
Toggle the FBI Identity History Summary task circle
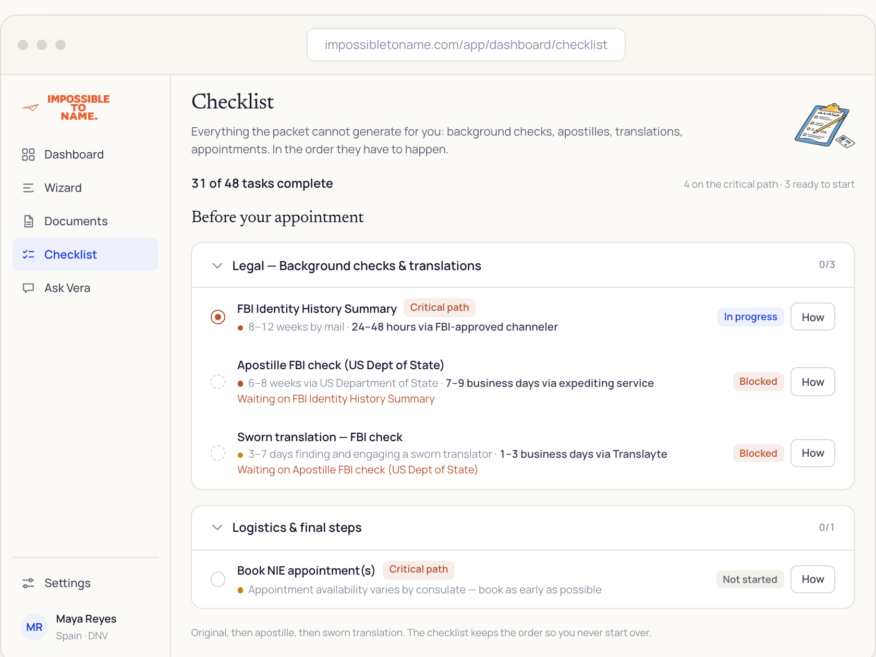(x=218, y=317)
